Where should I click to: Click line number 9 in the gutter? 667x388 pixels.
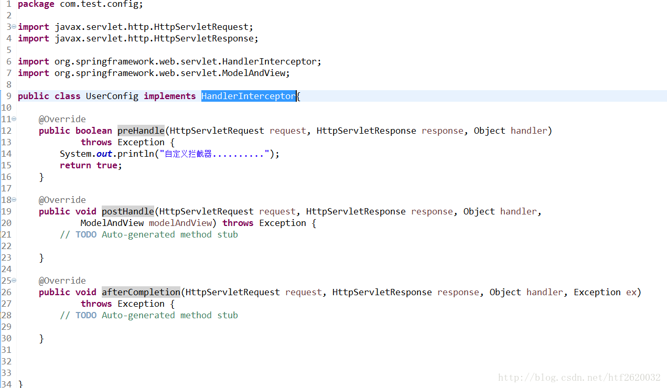[x=8, y=96]
